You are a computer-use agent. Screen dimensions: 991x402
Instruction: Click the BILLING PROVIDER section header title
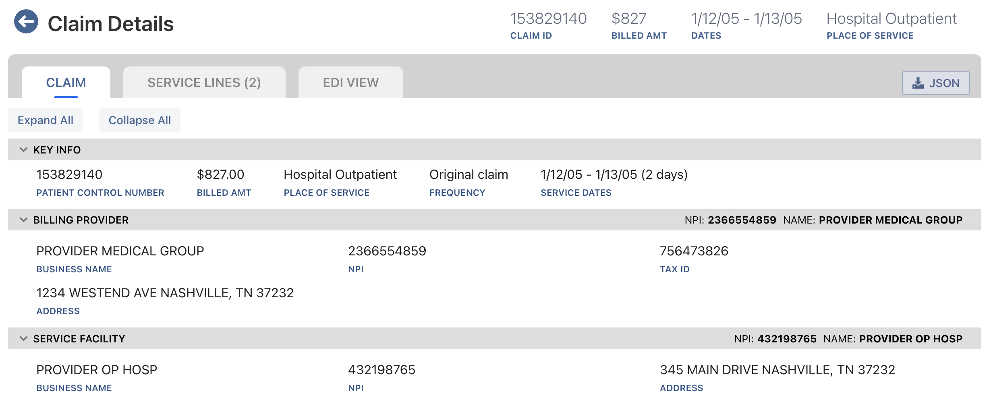coord(81,220)
